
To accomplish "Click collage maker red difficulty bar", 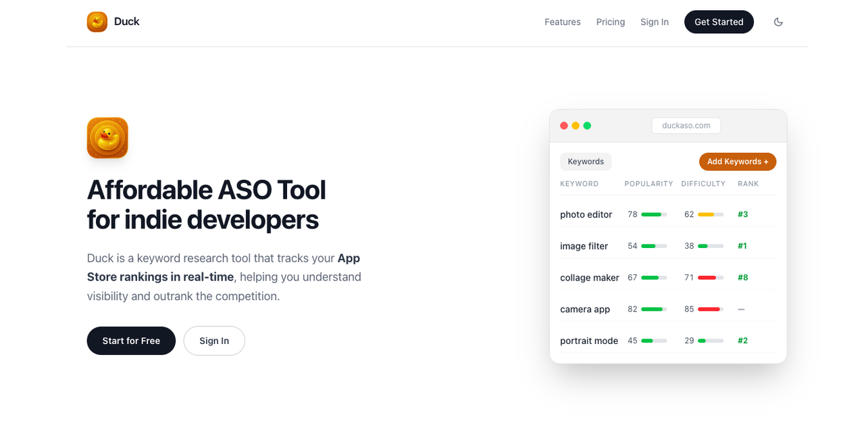I will tap(711, 278).
